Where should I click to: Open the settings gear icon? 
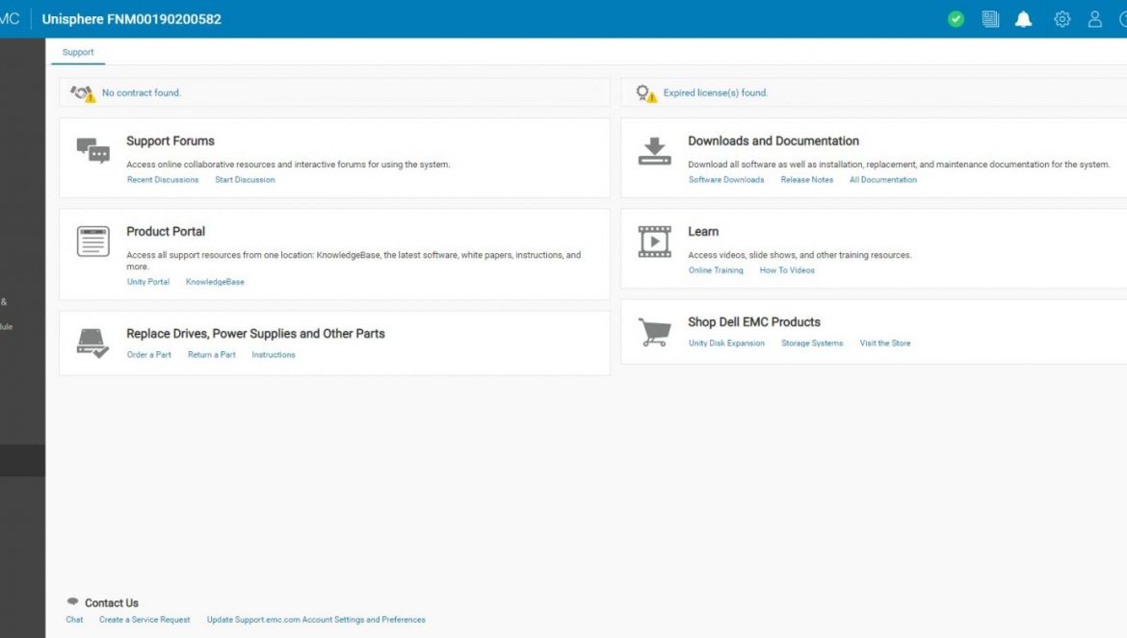[x=1061, y=19]
